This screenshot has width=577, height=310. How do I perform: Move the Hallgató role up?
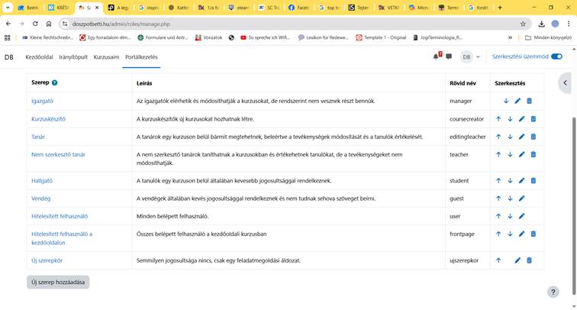click(x=498, y=180)
